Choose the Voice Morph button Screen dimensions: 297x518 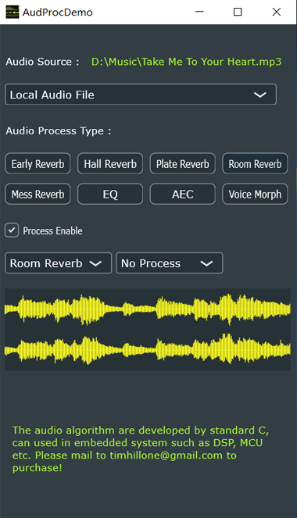coord(255,194)
